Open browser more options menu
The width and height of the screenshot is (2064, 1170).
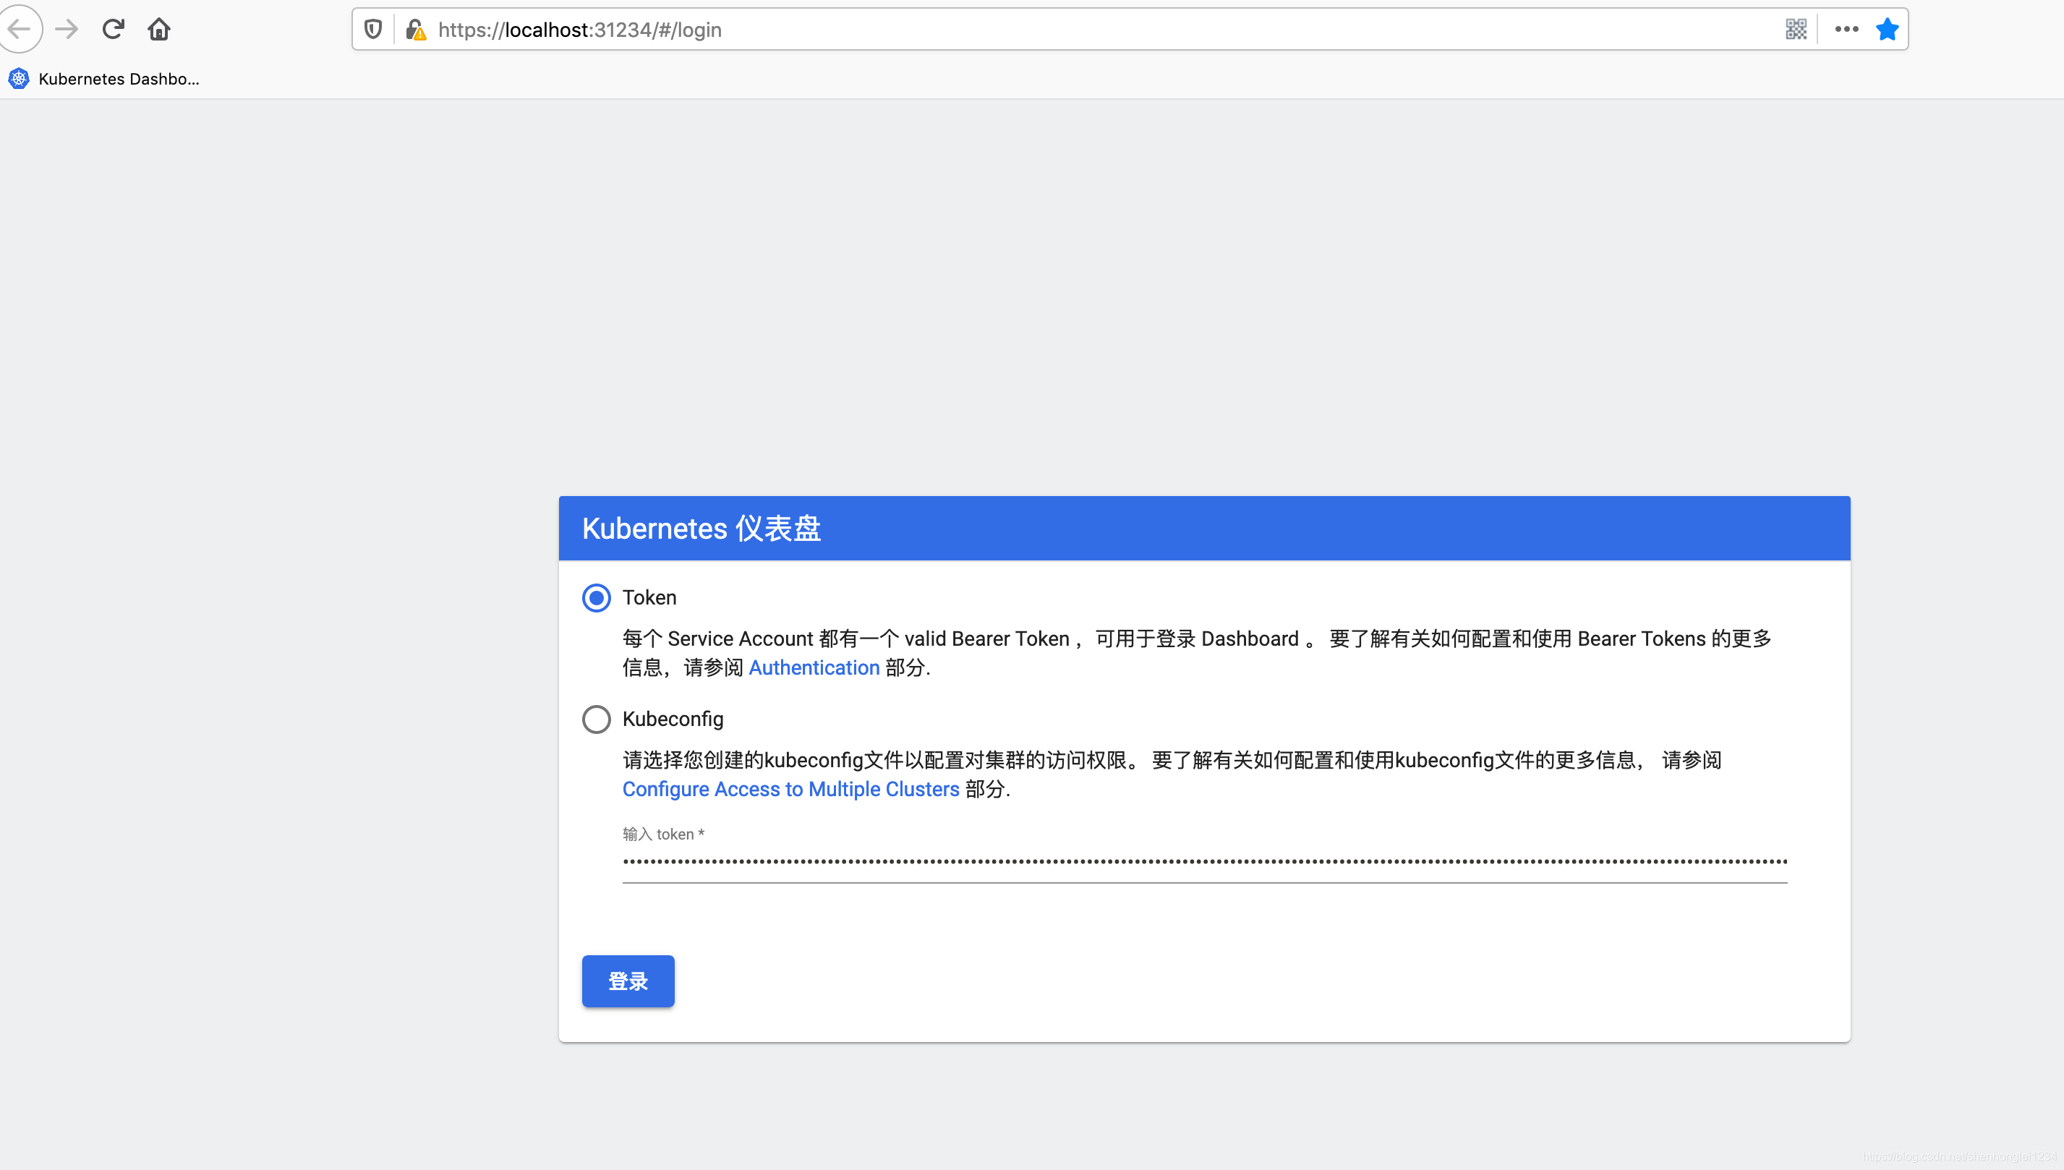[x=1846, y=29]
